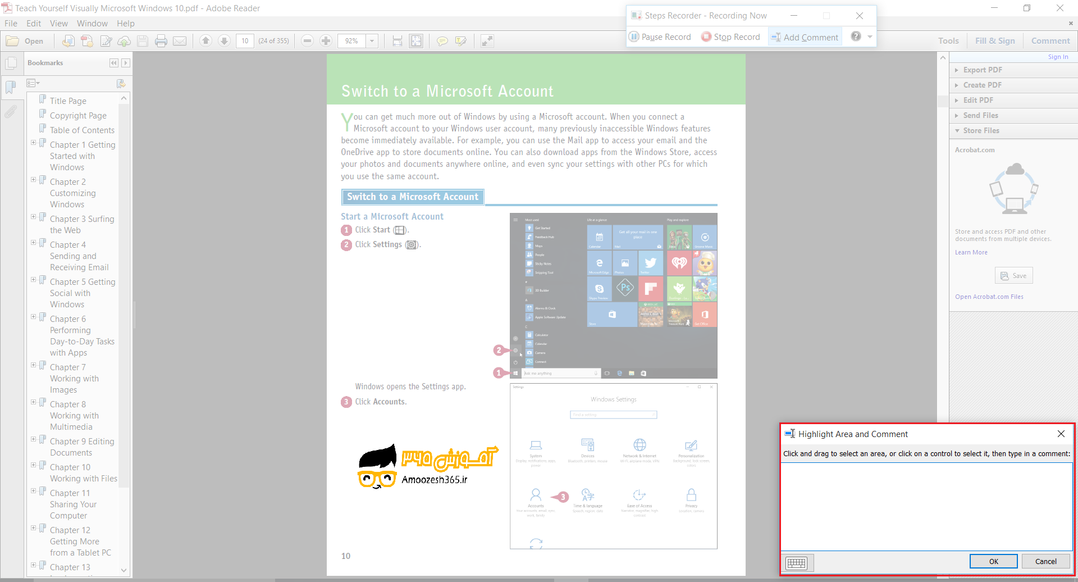Zoom in with the plus icon
This screenshot has width=1078, height=582.
tap(326, 40)
